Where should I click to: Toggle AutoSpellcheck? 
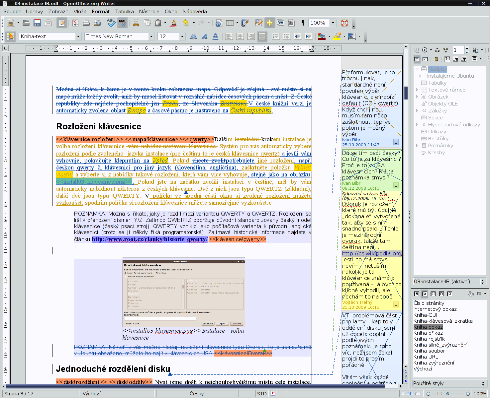(x=122, y=23)
